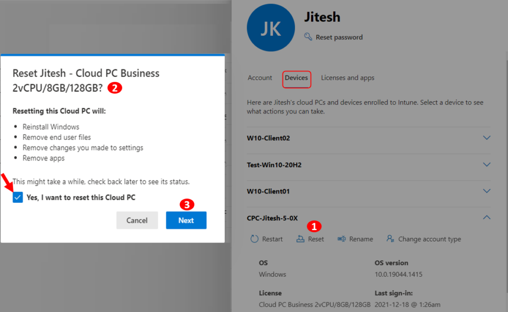This screenshot has width=508, height=312.
Task: Click the Rename action label
Action: click(361, 239)
